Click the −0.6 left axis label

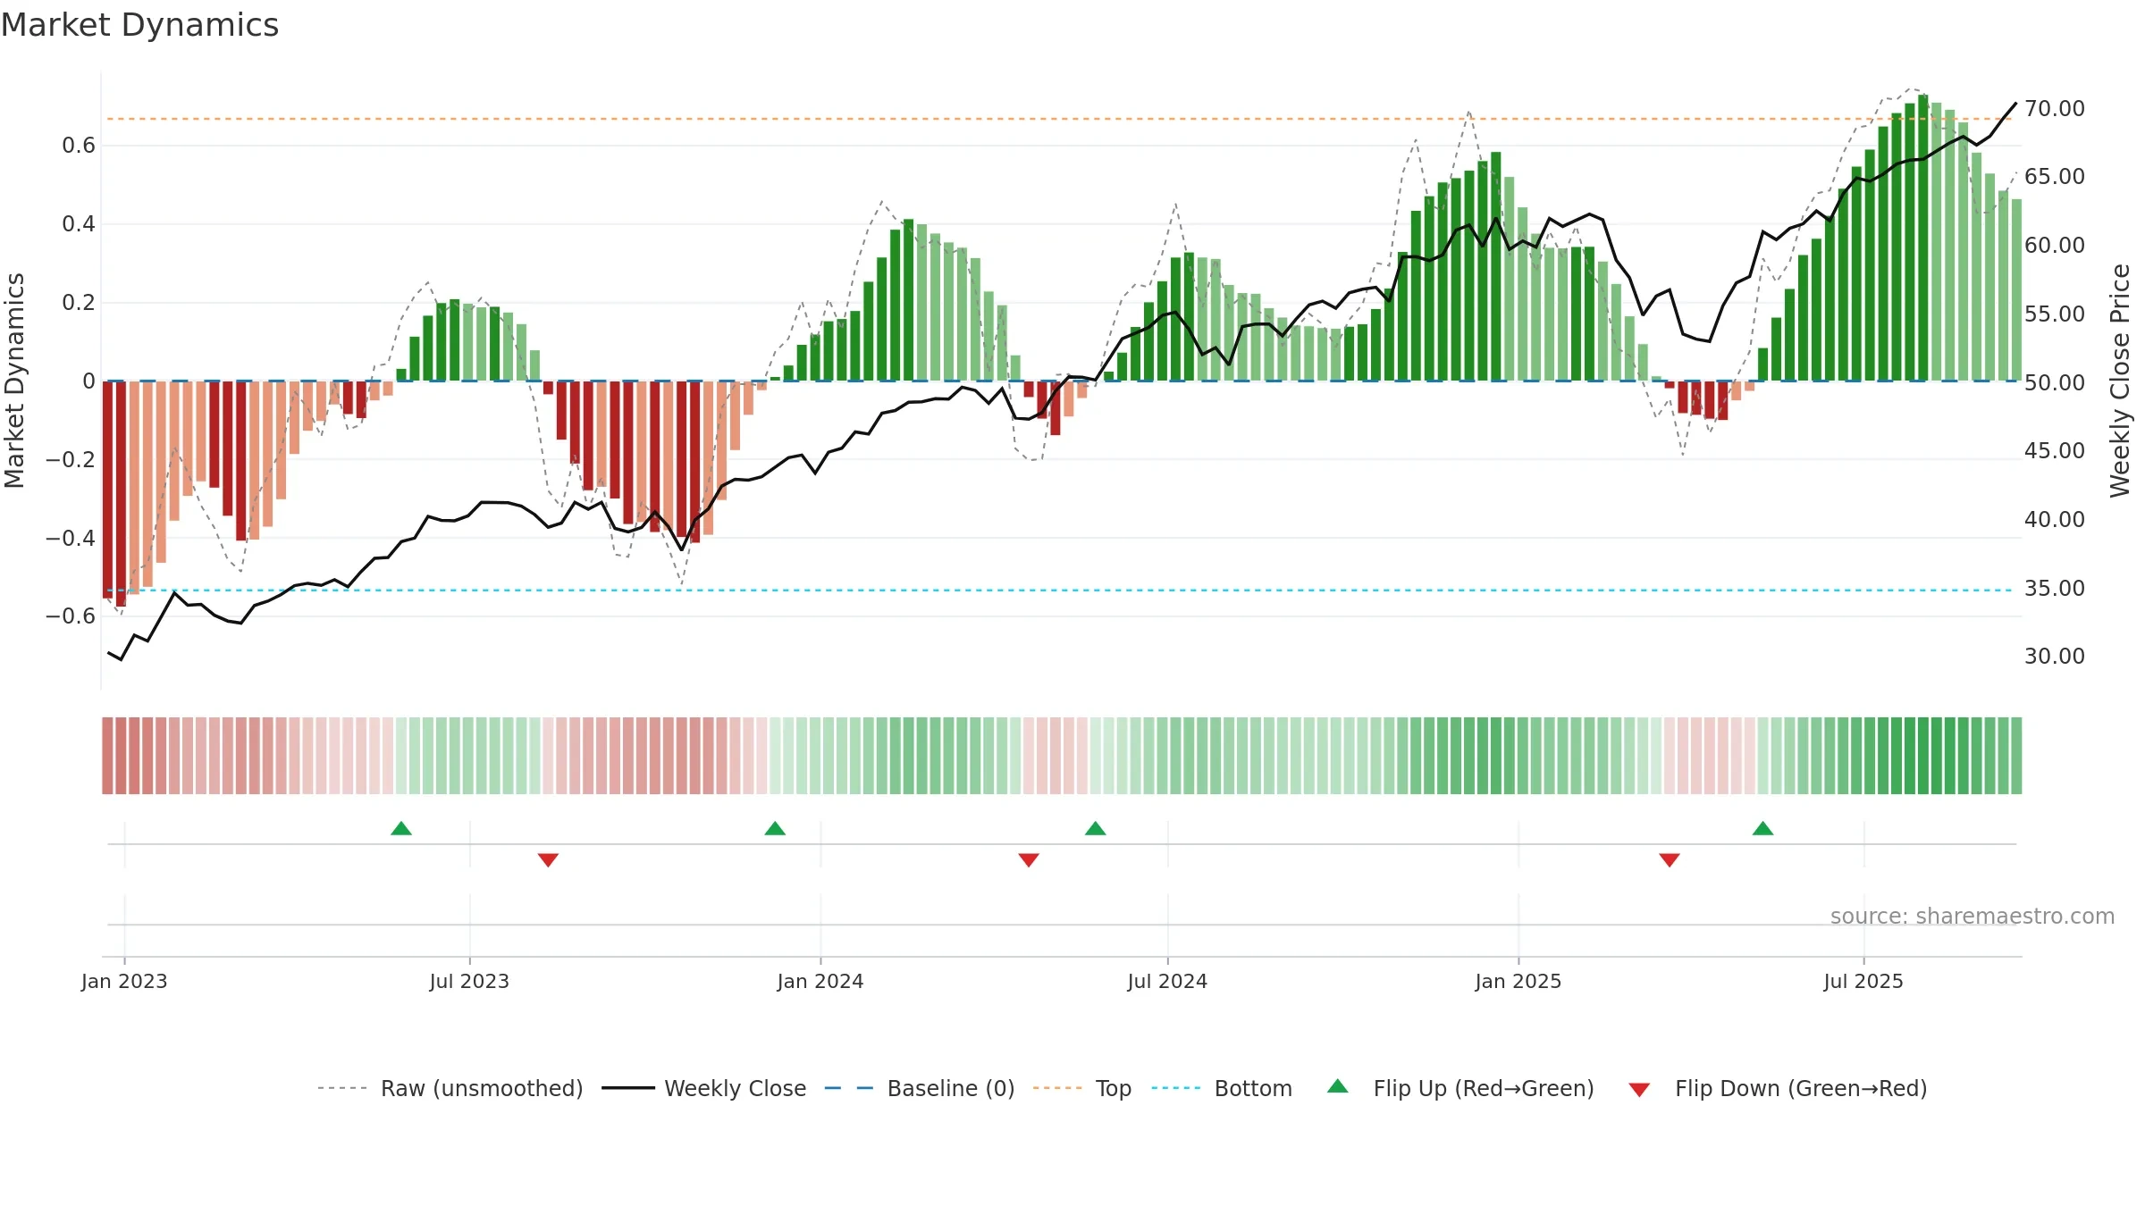coord(71,616)
